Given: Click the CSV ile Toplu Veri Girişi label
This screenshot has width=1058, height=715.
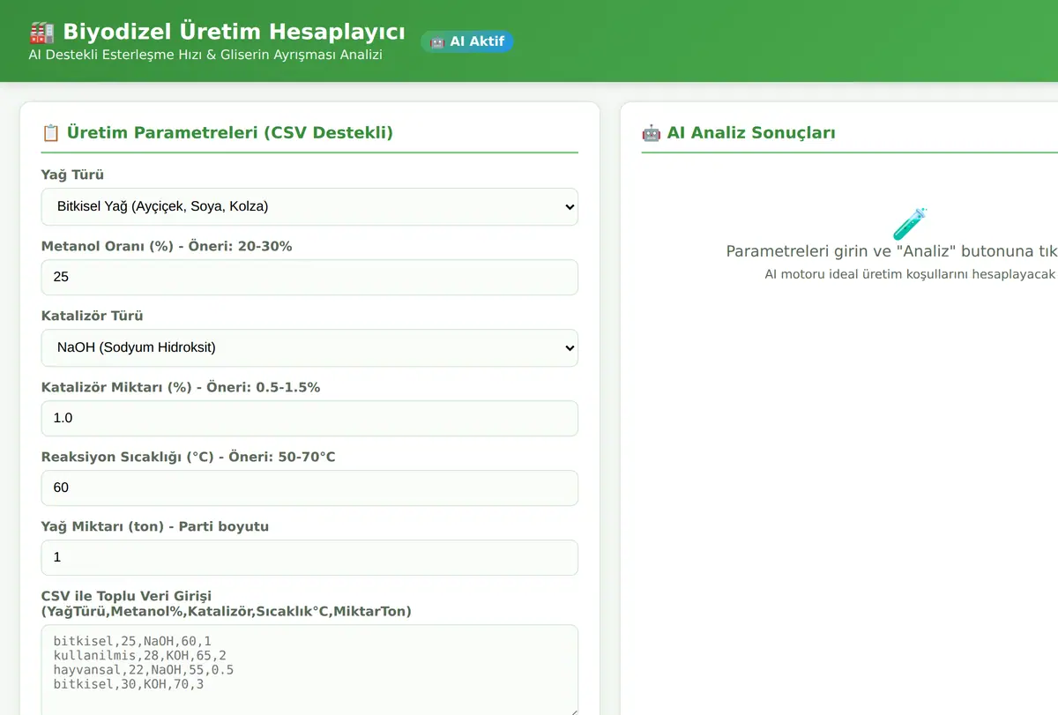Looking at the screenshot, I should point(227,604).
